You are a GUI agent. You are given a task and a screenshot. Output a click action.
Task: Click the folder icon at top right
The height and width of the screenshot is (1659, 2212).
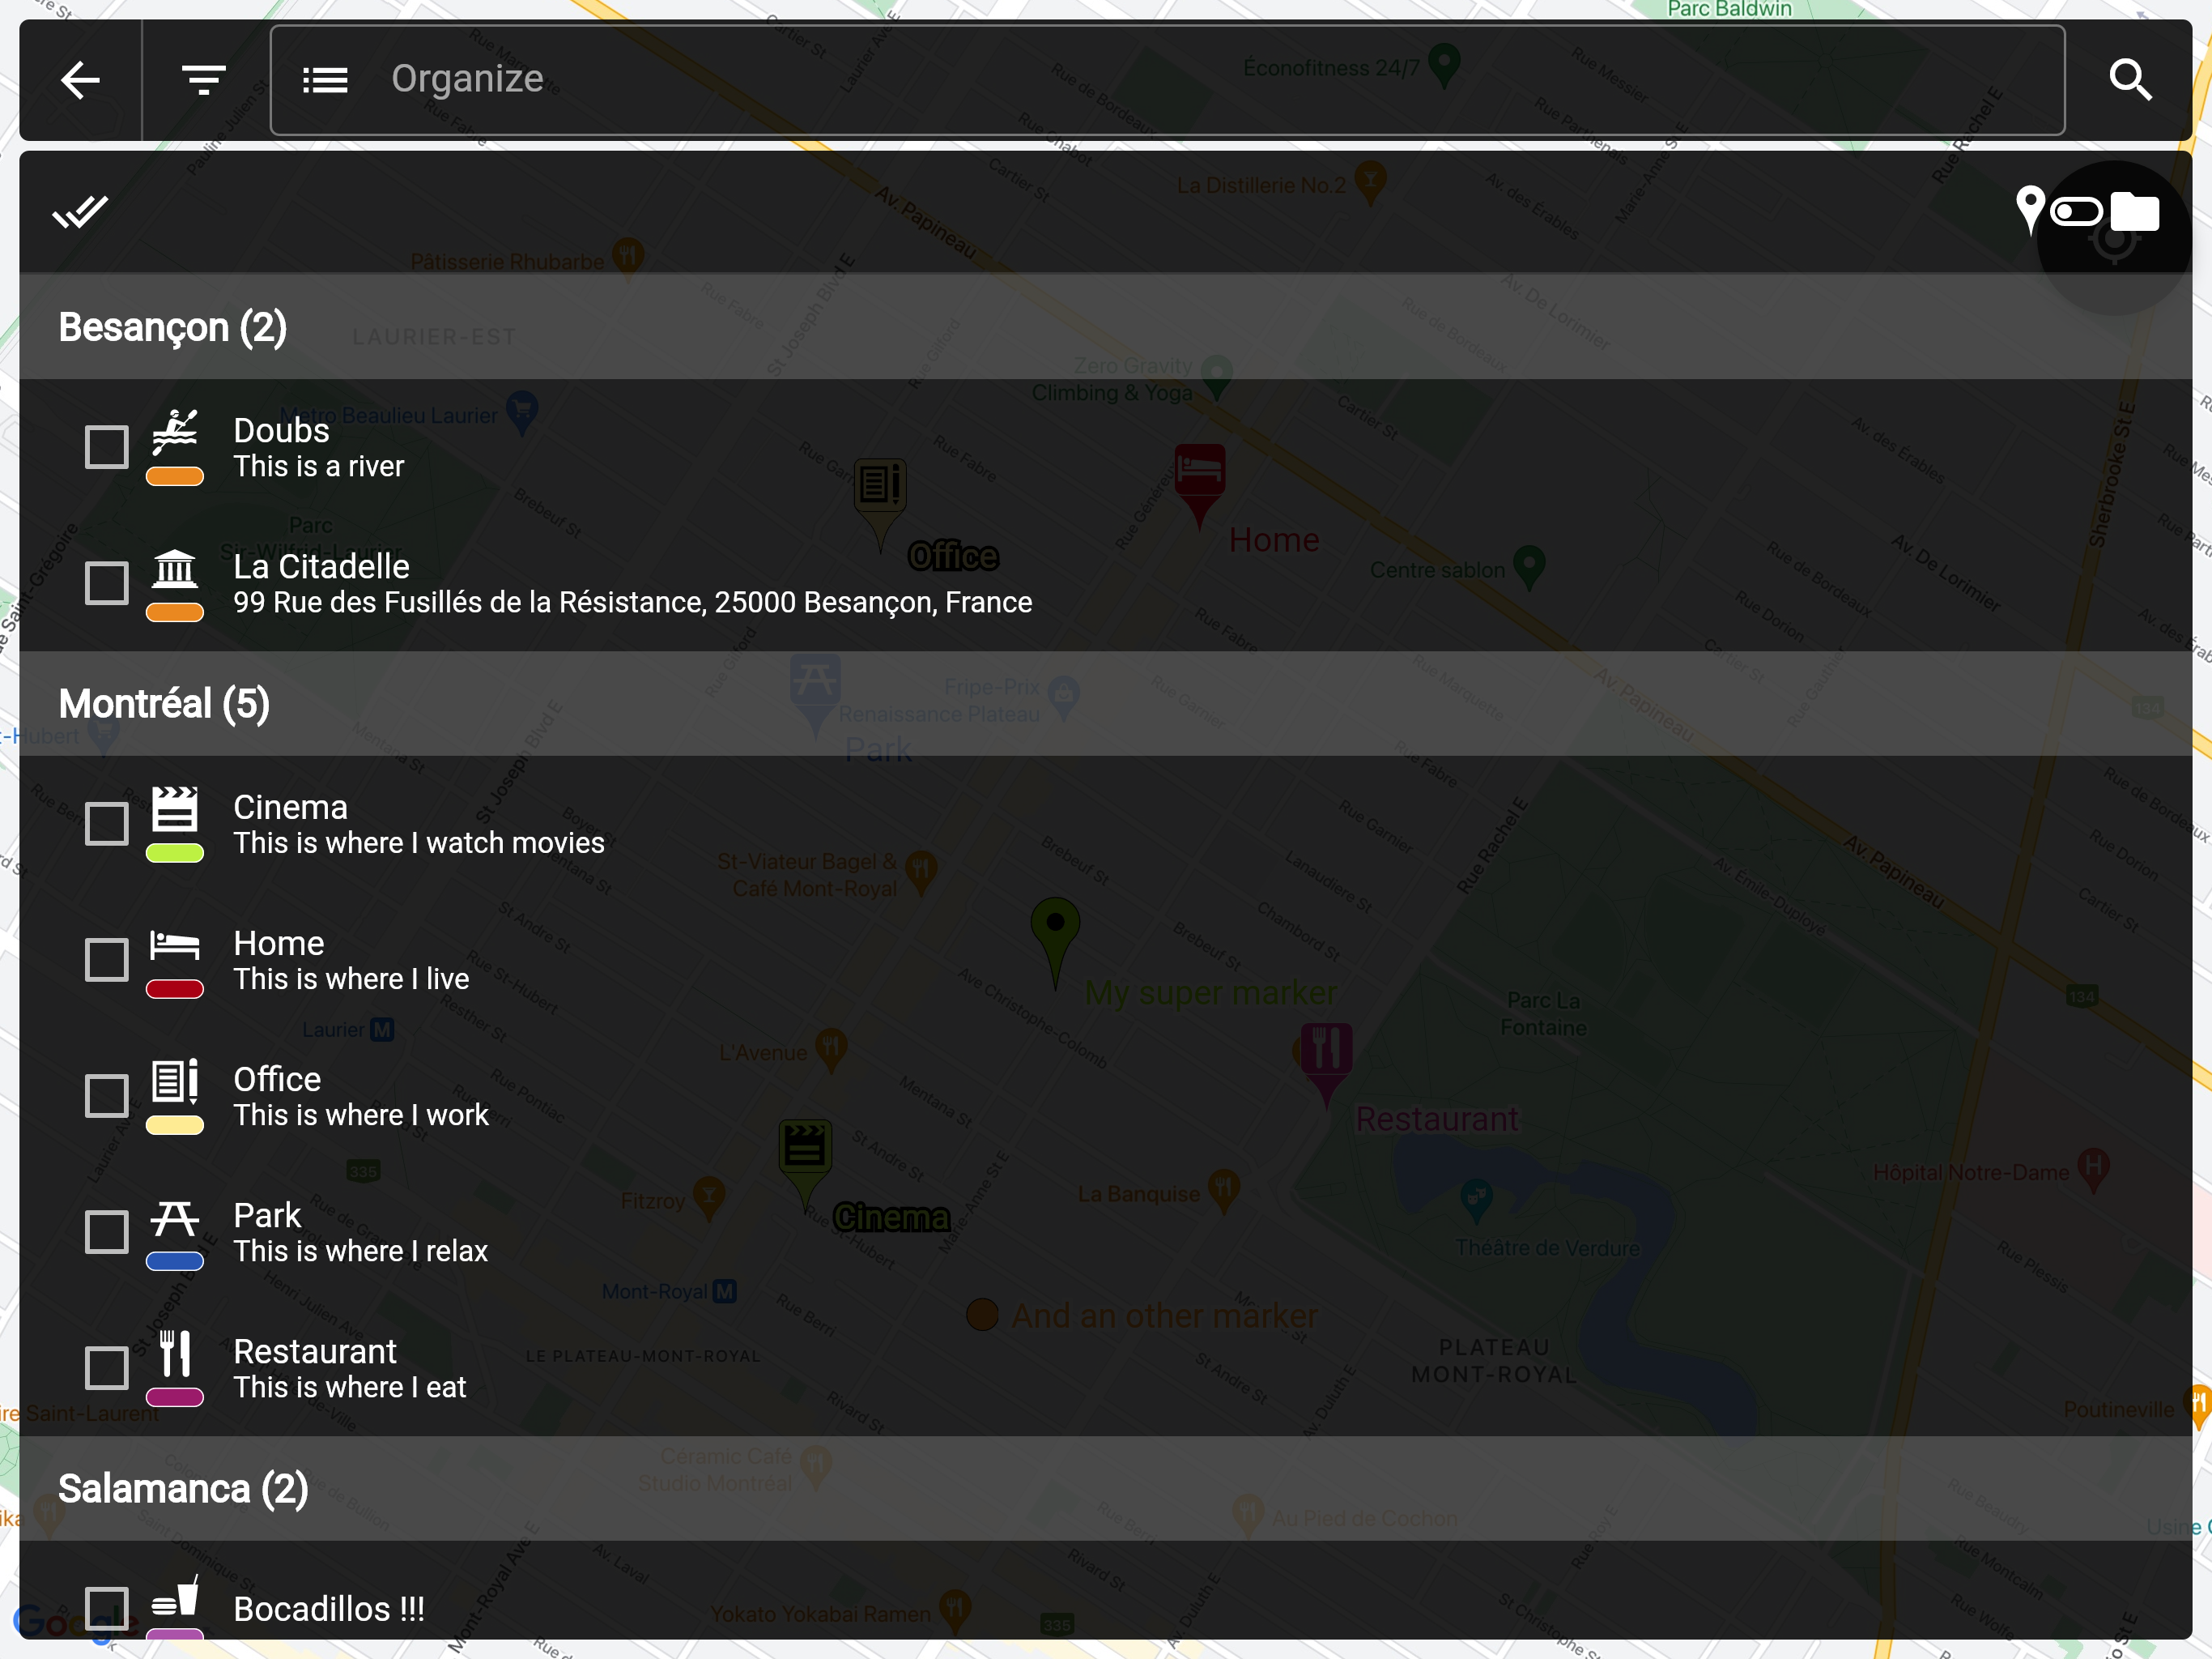point(2135,211)
